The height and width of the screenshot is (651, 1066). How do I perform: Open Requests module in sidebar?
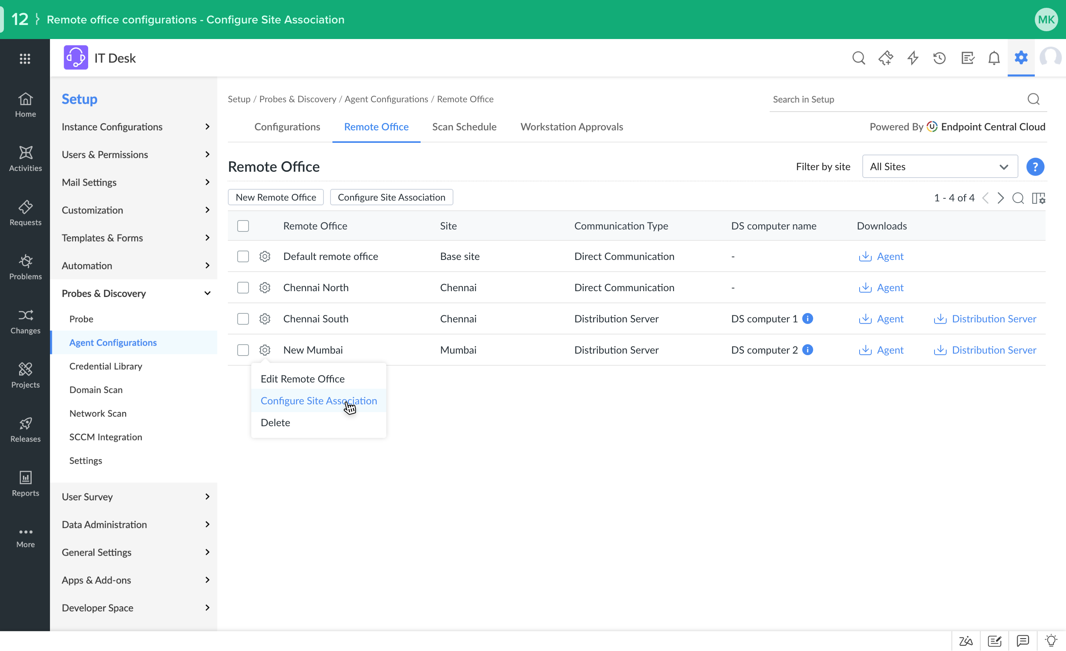click(x=25, y=213)
